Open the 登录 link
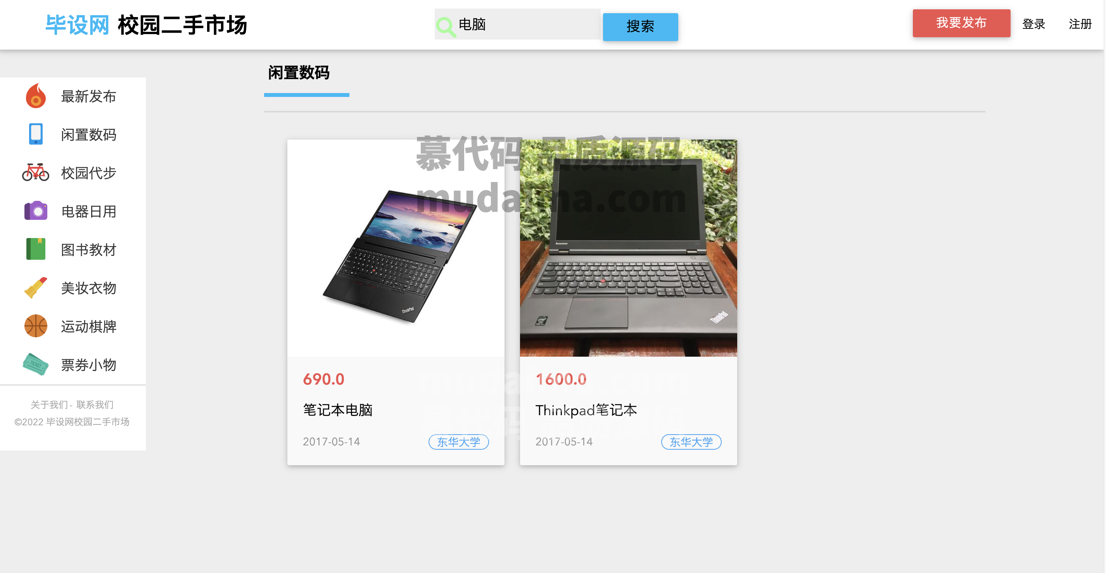1106x573 pixels. pyautogui.click(x=1033, y=24)
